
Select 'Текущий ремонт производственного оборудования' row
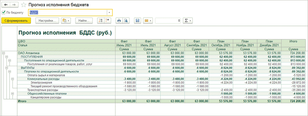click(64, 86)
